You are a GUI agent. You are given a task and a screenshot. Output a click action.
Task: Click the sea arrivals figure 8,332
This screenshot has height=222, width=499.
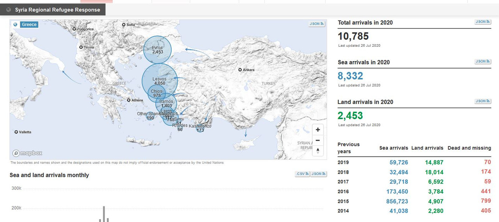350,76
